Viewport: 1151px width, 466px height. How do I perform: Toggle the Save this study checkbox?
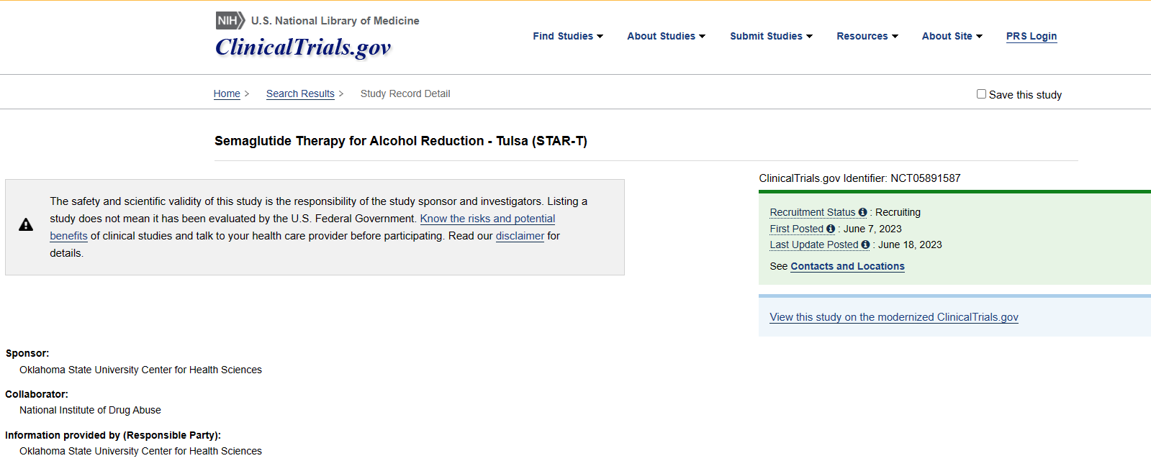981,94
